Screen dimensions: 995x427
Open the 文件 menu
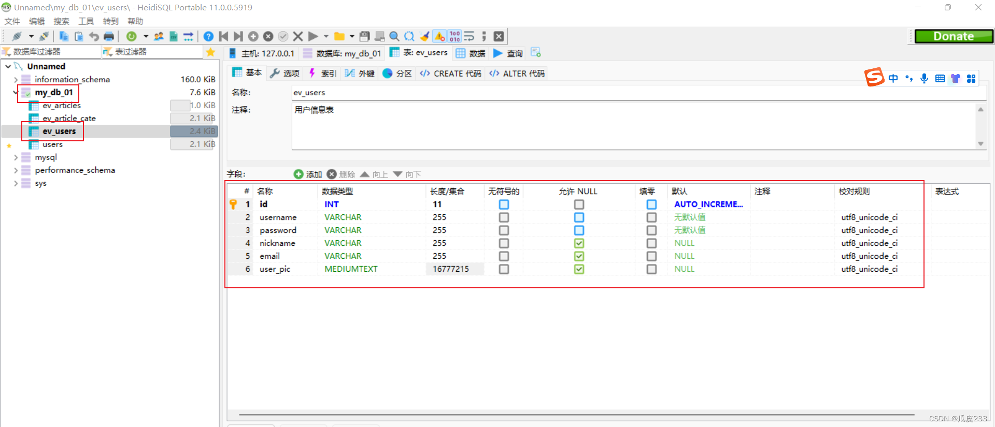pos(12,21)
